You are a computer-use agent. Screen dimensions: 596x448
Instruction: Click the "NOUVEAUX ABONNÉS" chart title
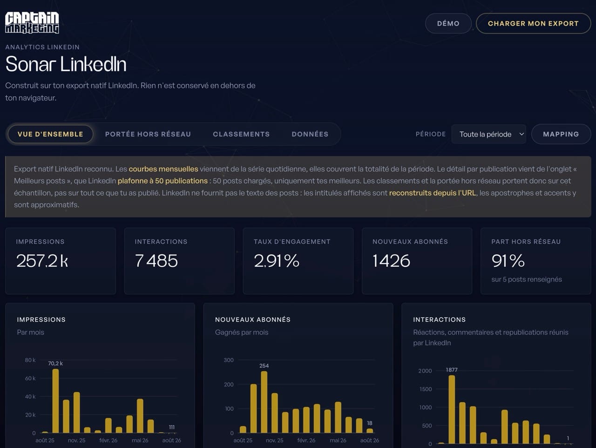pos(253,319)
